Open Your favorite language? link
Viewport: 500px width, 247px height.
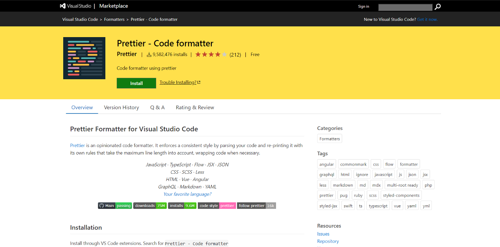[x=187, y=194]
